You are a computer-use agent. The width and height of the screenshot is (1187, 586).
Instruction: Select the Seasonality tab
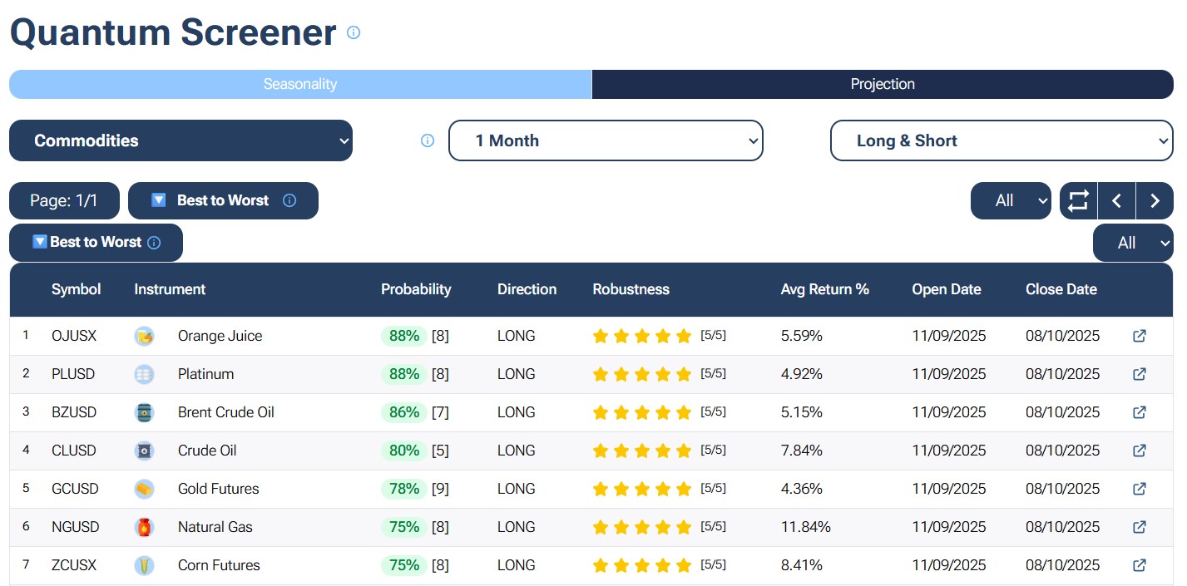coord(299,84)
